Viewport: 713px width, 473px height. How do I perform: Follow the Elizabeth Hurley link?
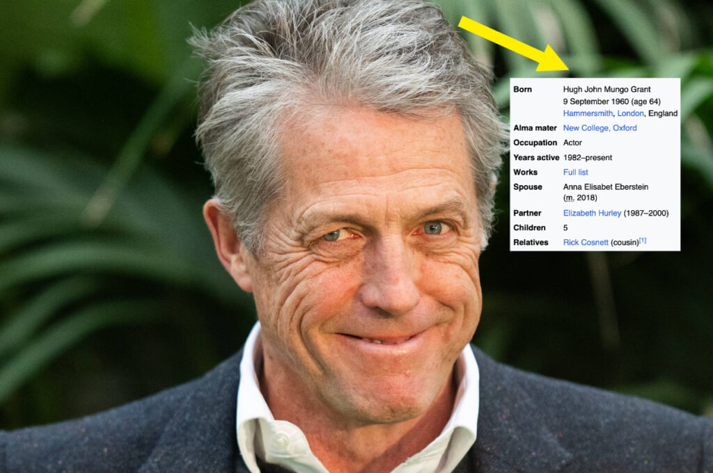tap(592, 213)
